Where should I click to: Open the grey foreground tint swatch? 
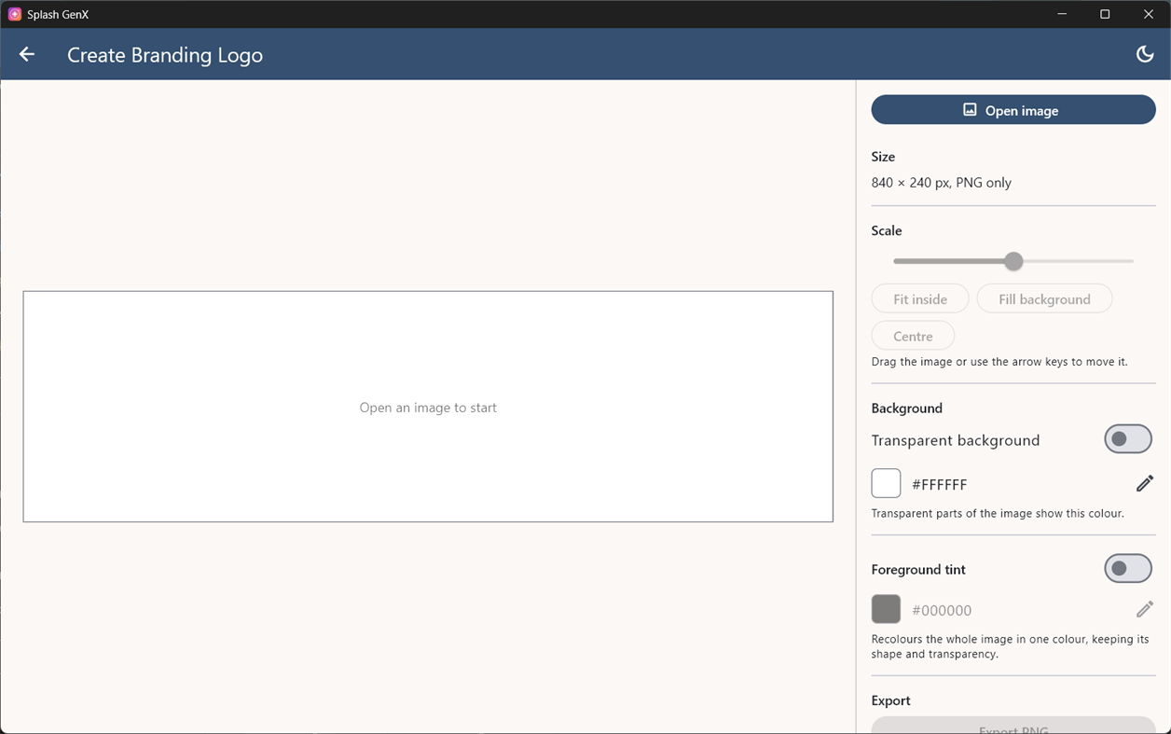(886, 609)
